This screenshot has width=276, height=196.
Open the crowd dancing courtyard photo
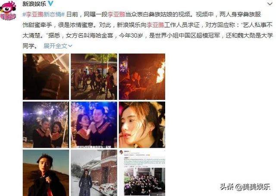point(94,77)
